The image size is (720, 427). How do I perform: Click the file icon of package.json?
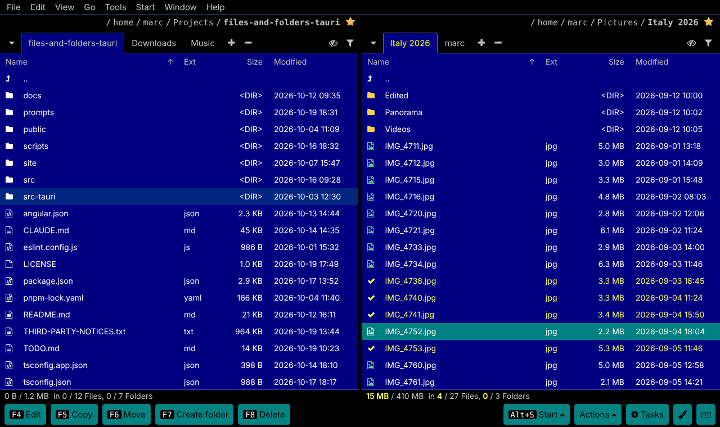tap(9, 281)
